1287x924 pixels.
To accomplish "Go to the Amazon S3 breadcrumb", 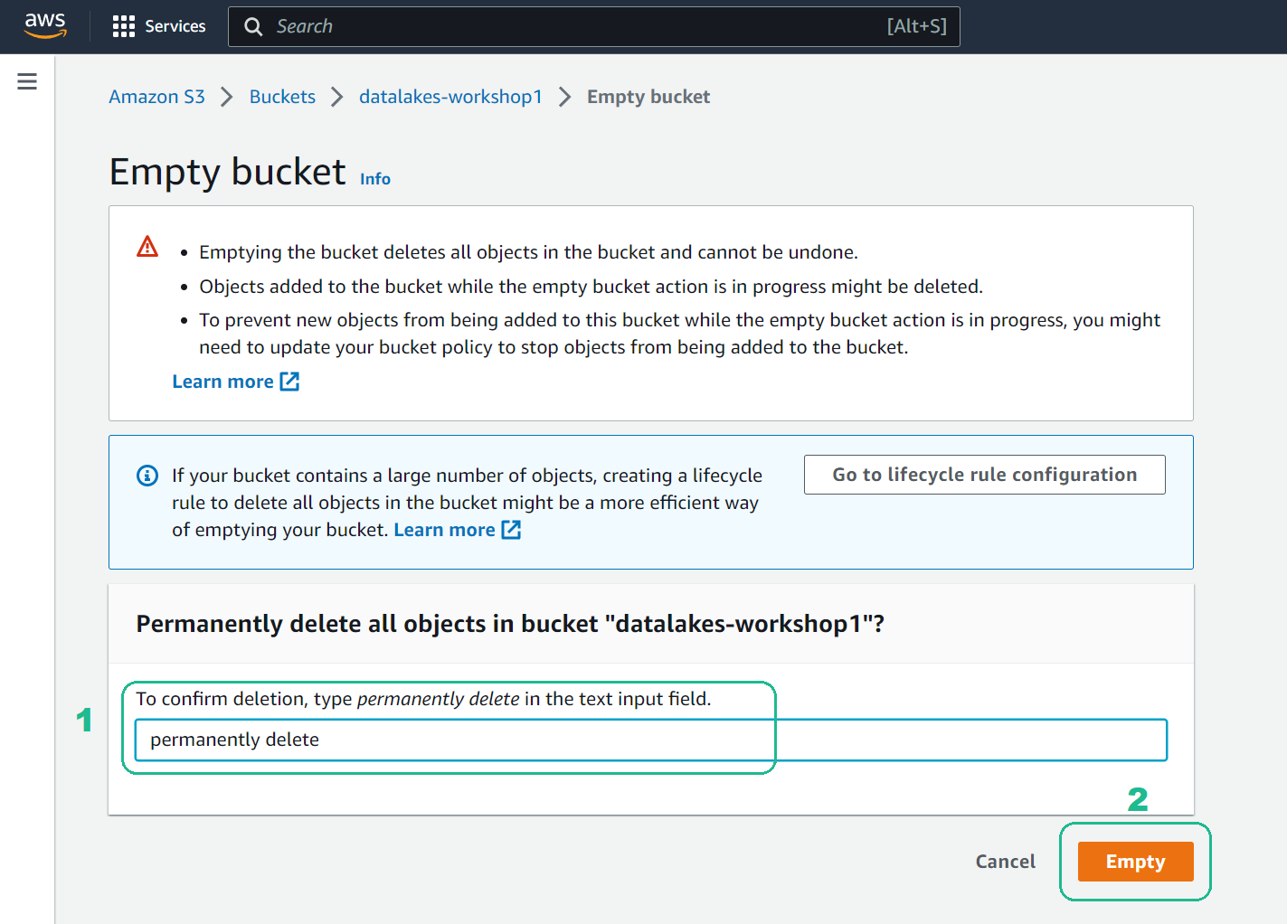I will pyautogui.click(x=157, y=97).
